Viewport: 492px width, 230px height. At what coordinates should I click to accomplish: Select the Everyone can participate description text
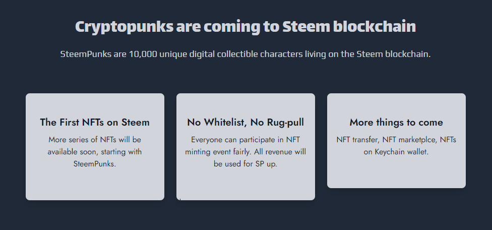[x=245, y=151]
